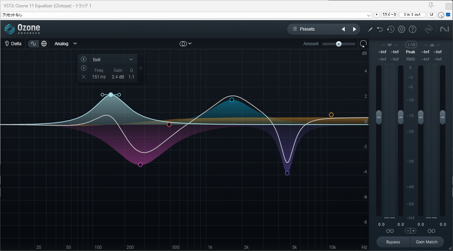
Task: Click the Ozone Advanced logo
Action: tap(22, 29)
